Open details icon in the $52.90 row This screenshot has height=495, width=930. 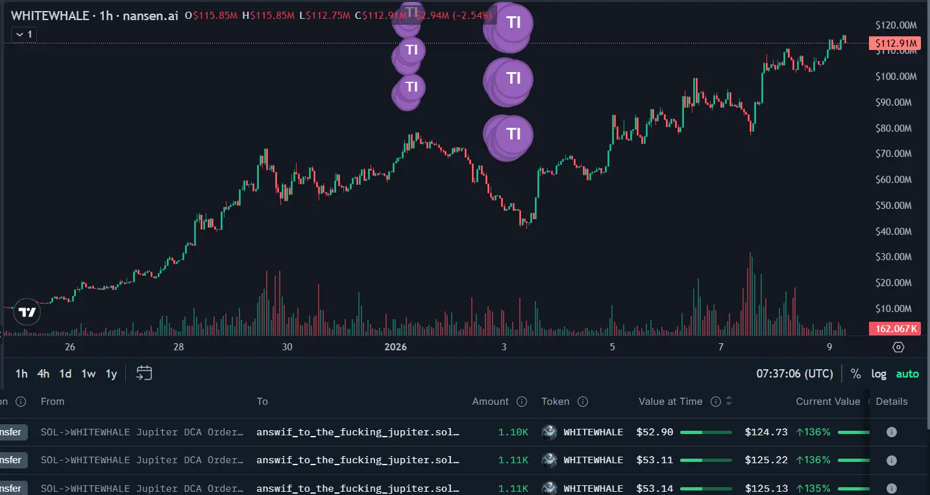coord(892,432)
